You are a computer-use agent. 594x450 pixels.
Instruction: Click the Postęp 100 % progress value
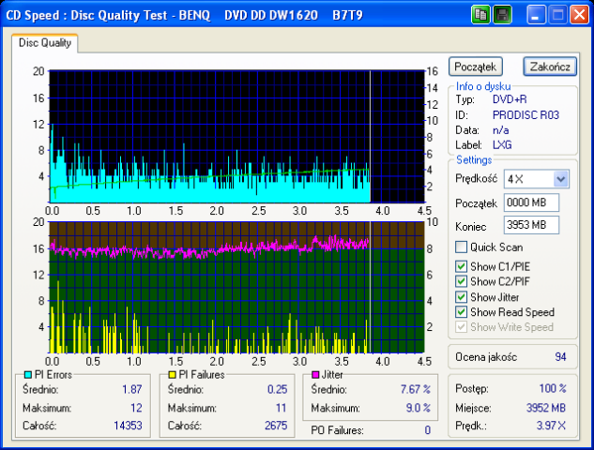[x=553, y=388]
